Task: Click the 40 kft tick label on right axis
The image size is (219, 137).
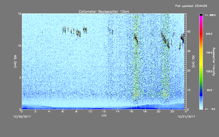Action: [189, 32]
